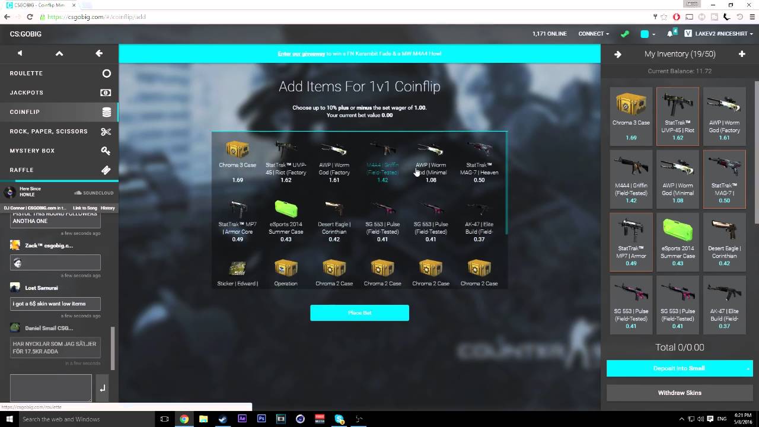Image resolution: width=759 pixels, height=427 pixels.
Task: Bookmark page with the star icon
Action: tap(665, 17)
